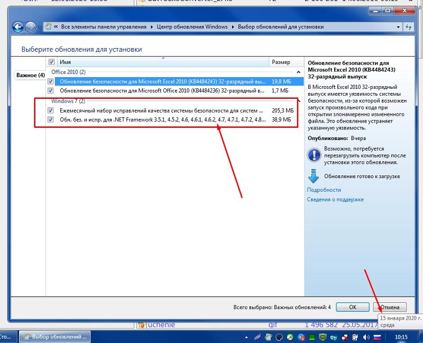Go back with the blue Back arrow
The height and width of the screenshot is (343, 423).
coord(18,27)
